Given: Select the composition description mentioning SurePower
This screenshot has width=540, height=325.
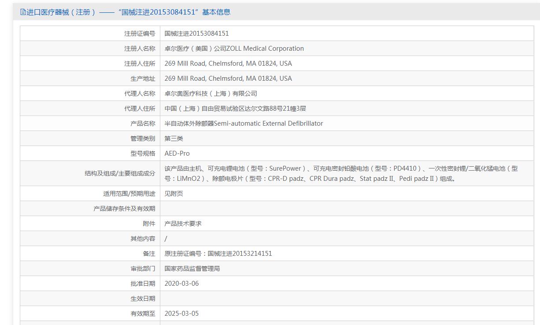Looking at the screenshot, I should pos(341,173).
